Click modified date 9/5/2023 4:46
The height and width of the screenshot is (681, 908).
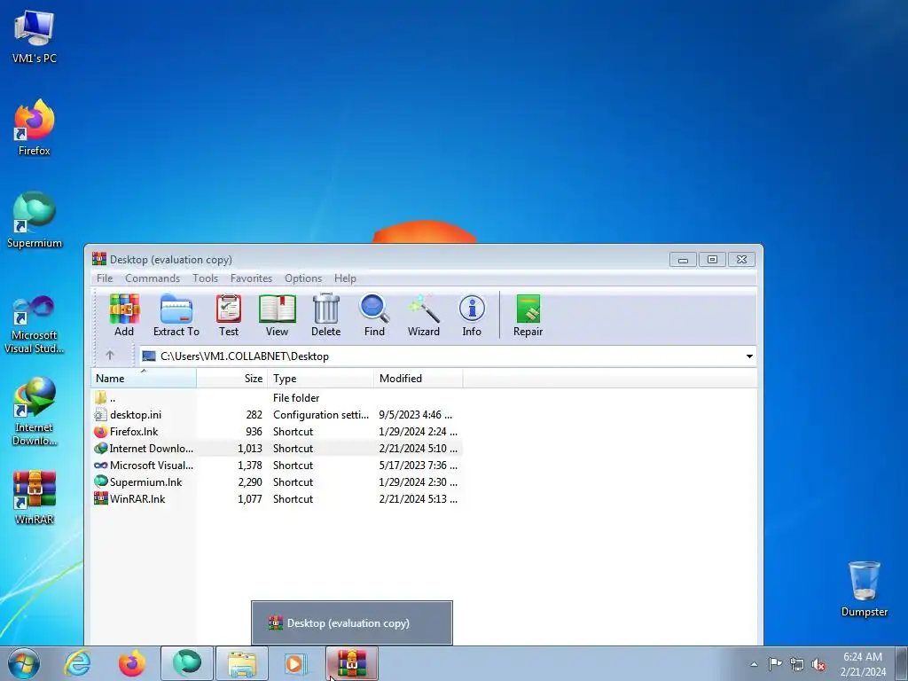tap(416, 415)
